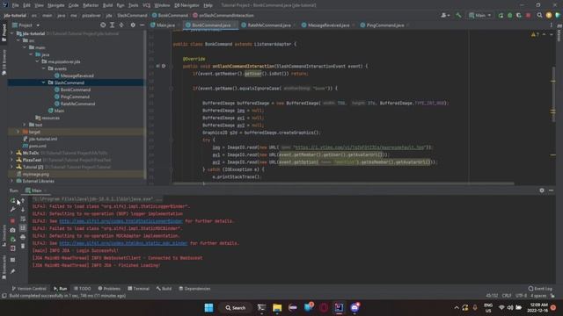The width and height of the screenshot is (563, 316).
Task: Clear all console output with trash icon
Action: [x=23, y=246]
